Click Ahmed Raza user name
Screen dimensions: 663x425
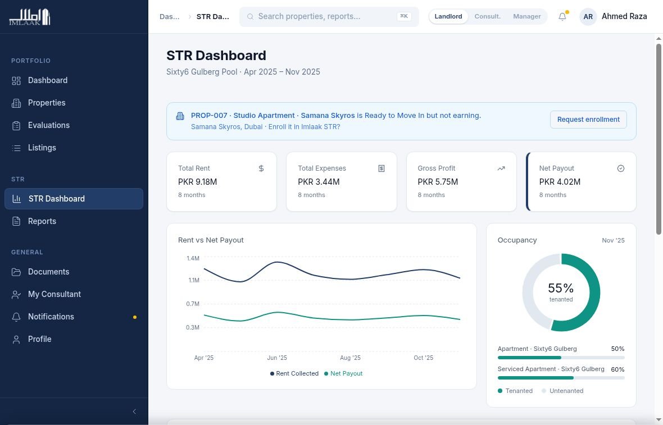point(624,16)
